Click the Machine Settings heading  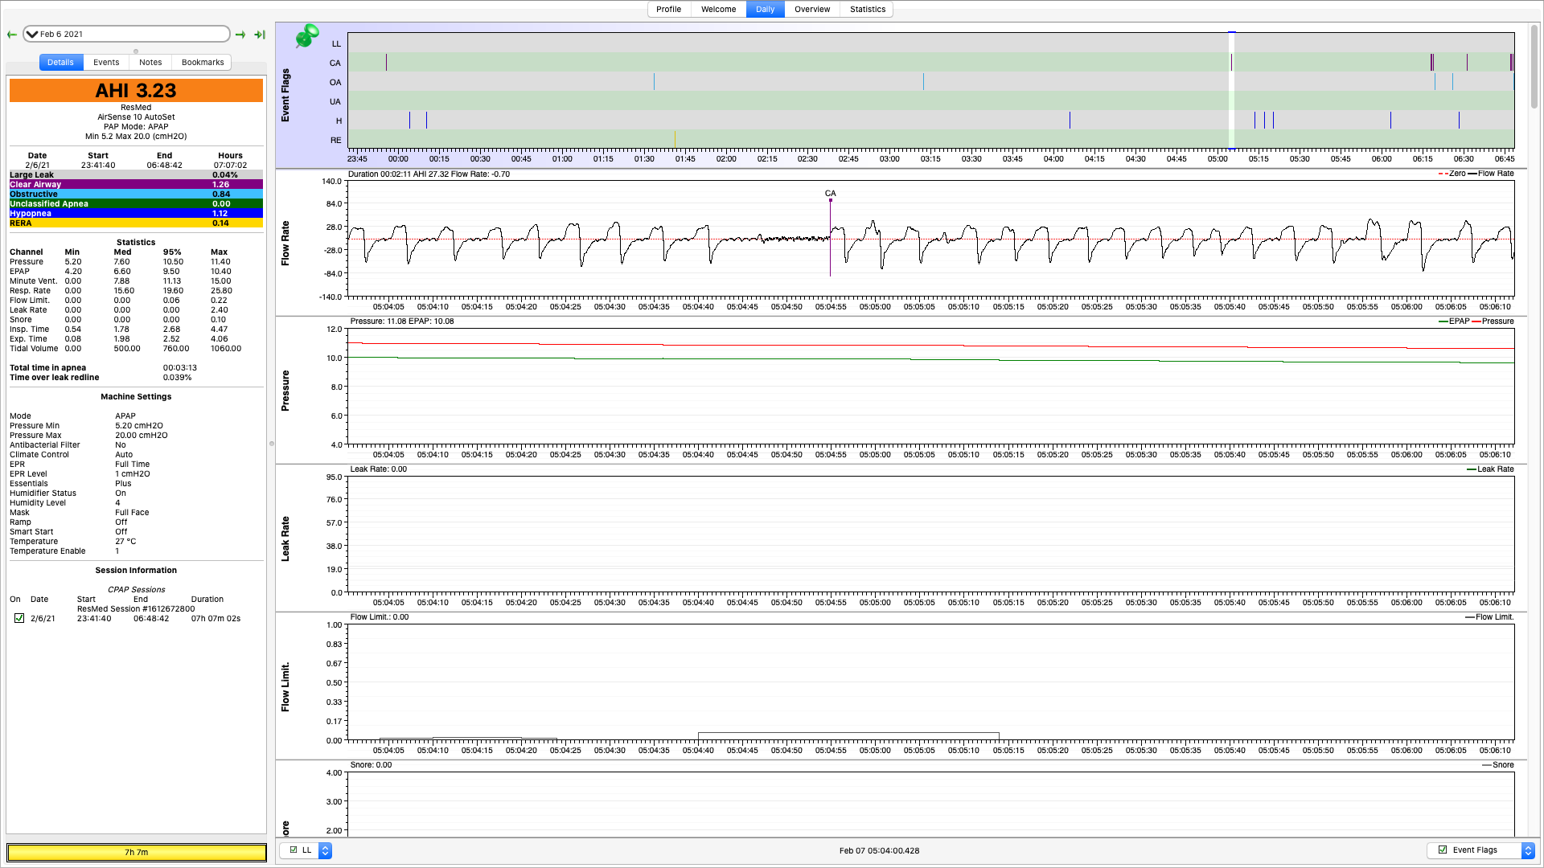click(136, 396)
